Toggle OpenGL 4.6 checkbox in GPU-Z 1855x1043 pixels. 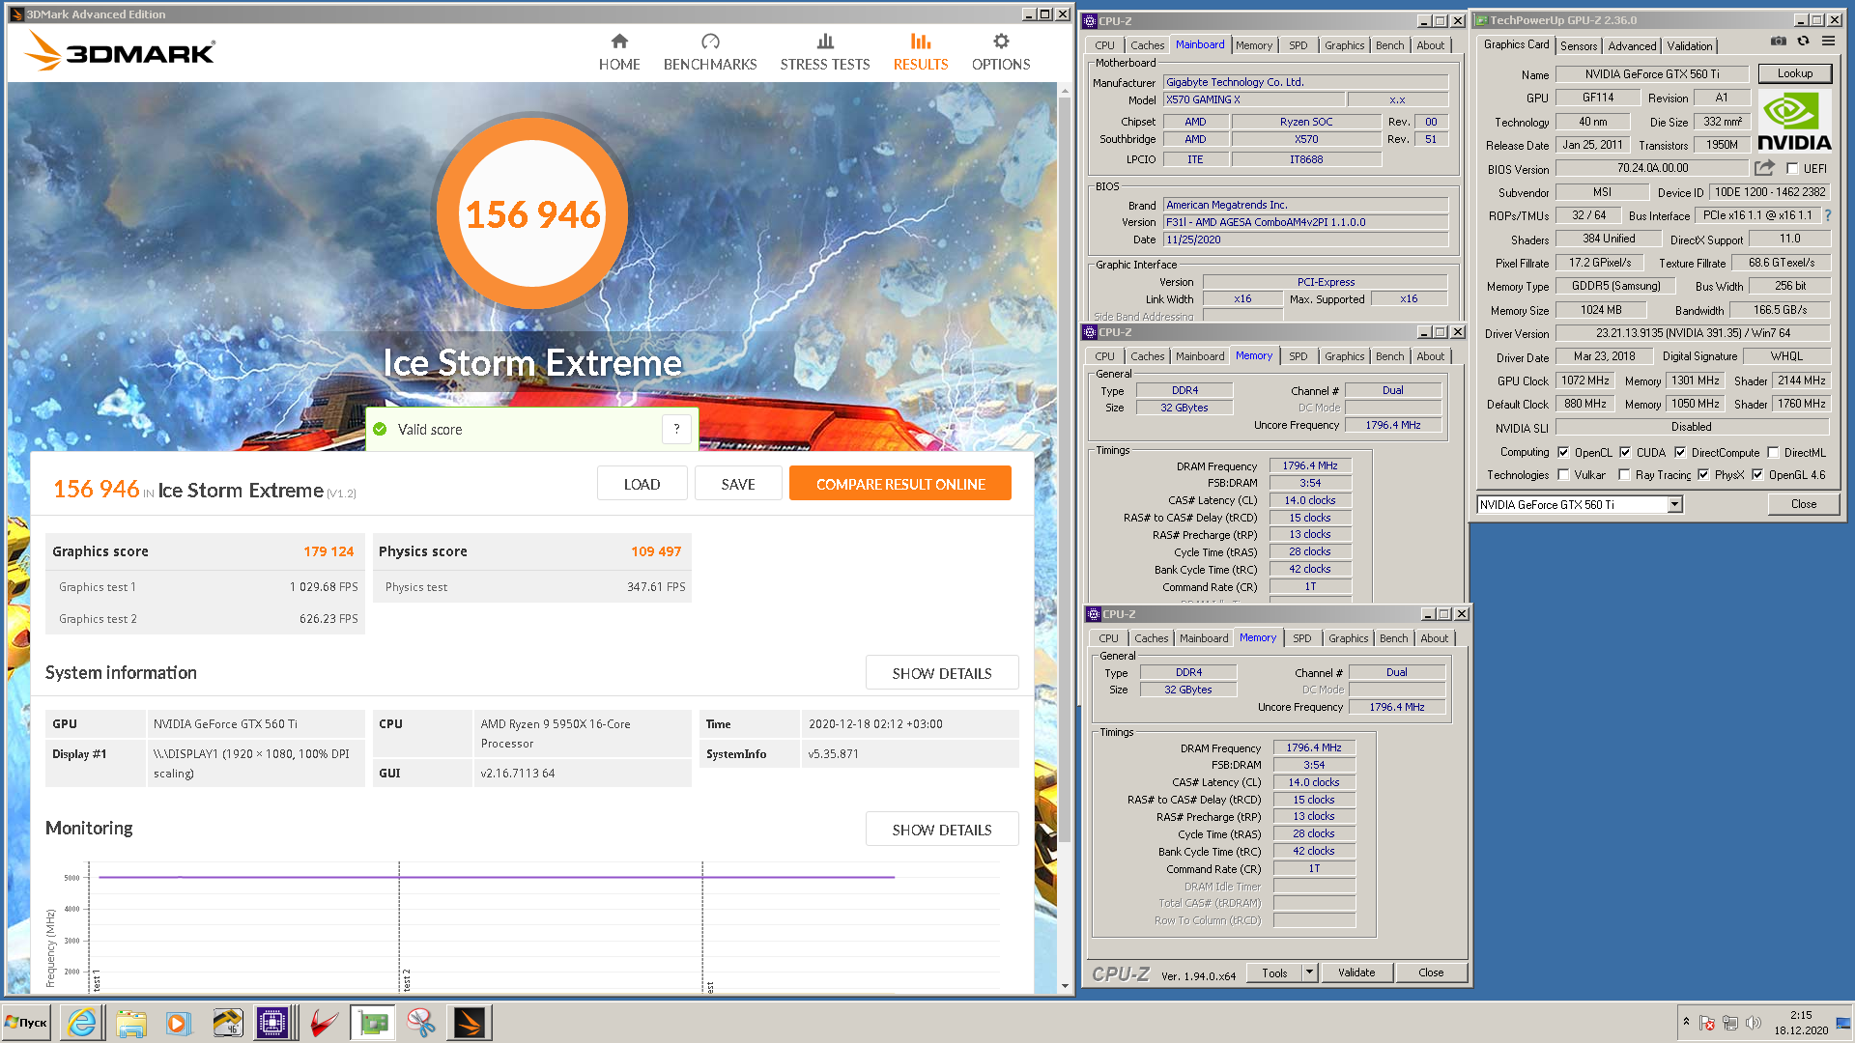point(1757,474)
